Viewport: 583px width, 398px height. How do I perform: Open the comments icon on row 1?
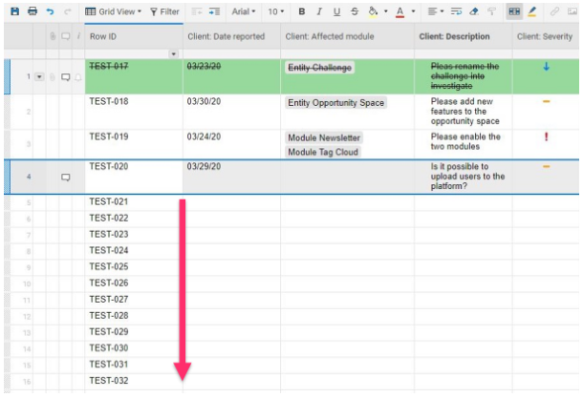point(65,77)
